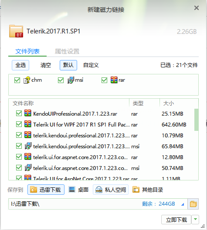Screen dimensions: 207x230
Task: Uncheck the rar file type checkbox
Action: pyautogui.click(x=105, y=80)
